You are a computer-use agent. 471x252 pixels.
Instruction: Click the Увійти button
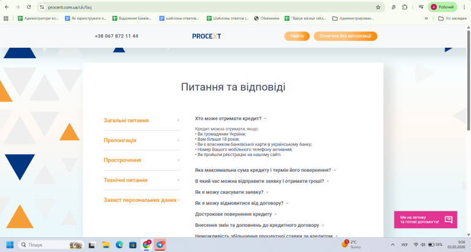(x=297, y=36)
